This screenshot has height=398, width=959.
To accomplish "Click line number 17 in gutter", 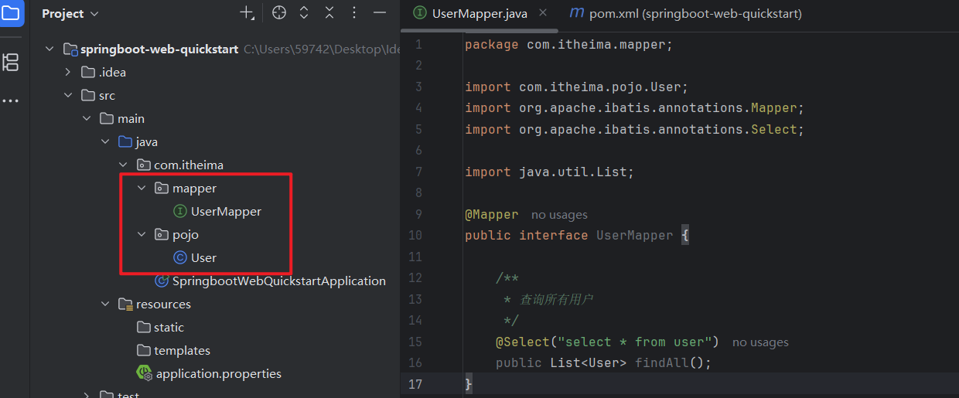I will click(x=415, y=384).
